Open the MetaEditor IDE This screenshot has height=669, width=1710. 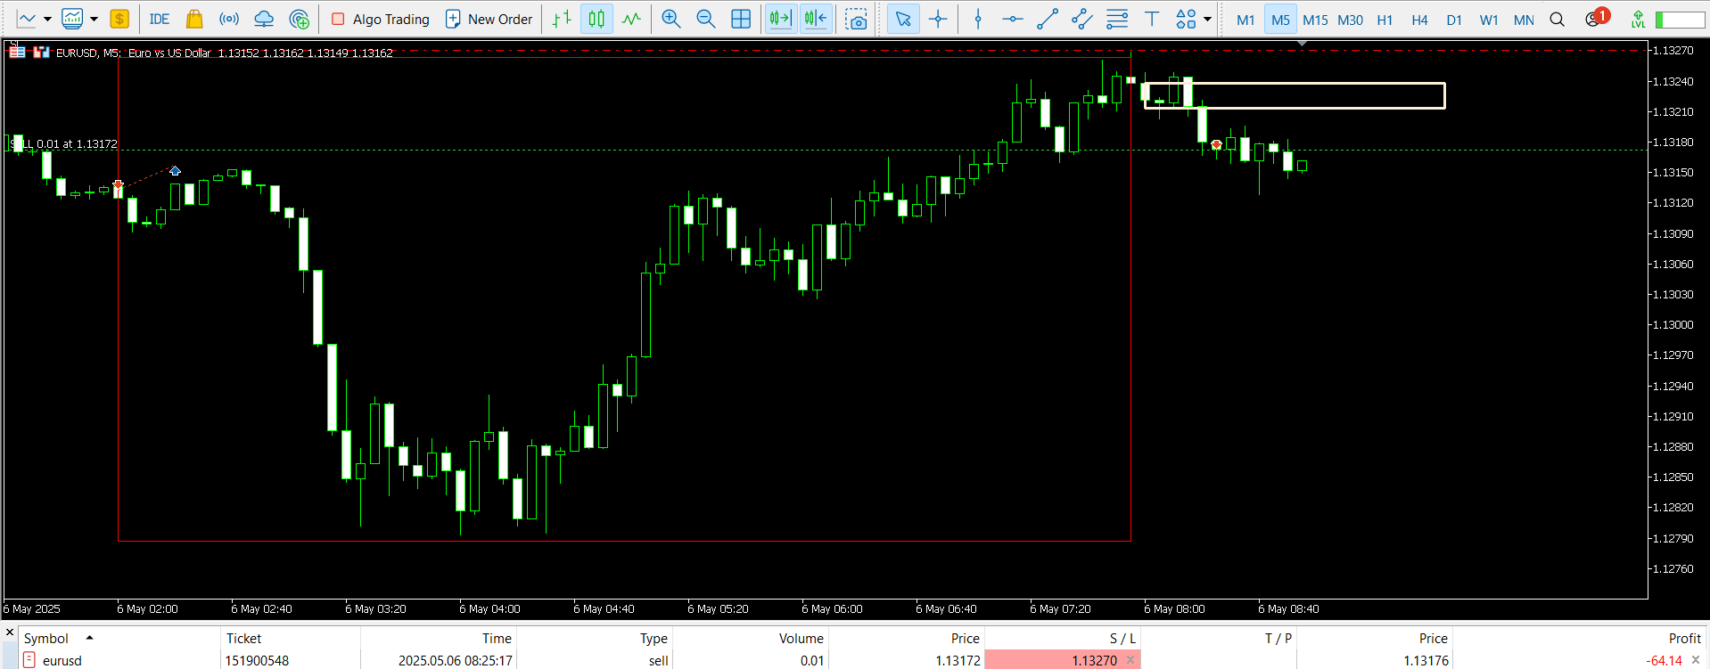pyautogui.click(x=159, y=19)
